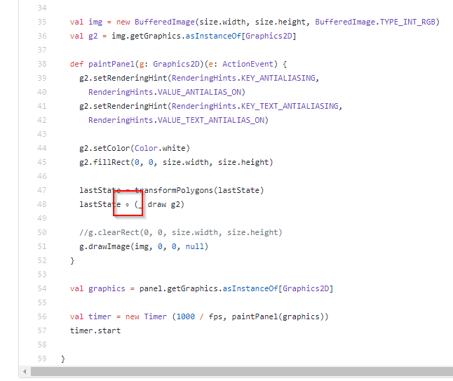The height and width of the screenshot is (381, 453).
Task: Click 'ActionEvent' on line 38
Action: (248, 64)
